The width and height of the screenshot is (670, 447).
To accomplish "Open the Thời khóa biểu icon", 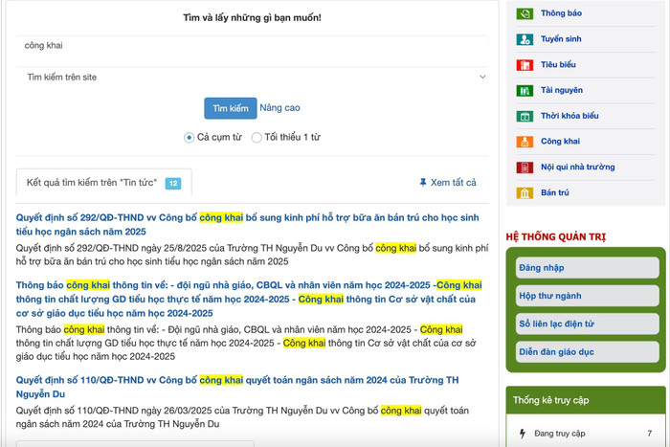I will [525, 116].
